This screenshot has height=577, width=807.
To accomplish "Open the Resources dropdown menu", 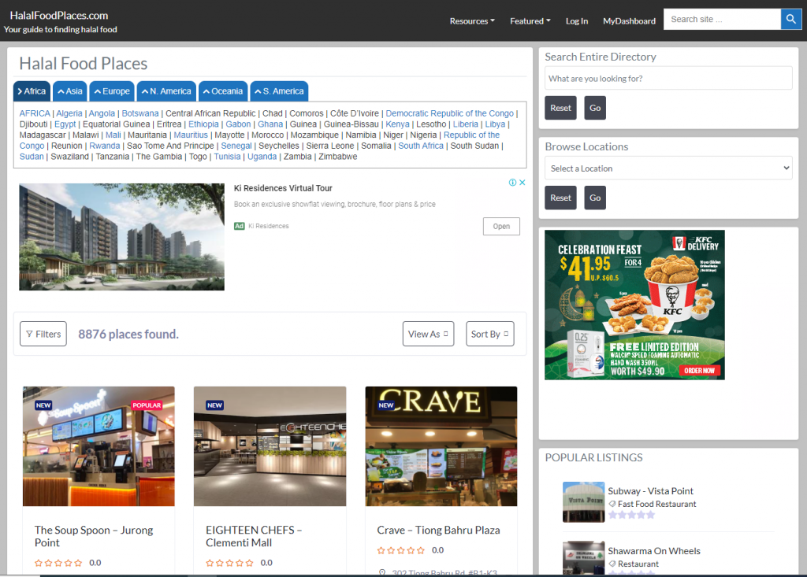I will click(x=472, y=21).
